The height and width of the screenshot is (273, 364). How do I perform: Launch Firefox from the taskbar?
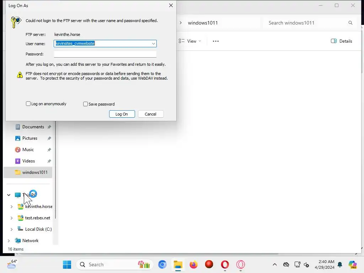[x=194, y=264]
